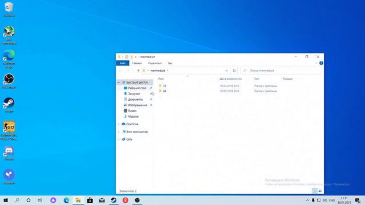Click the Forward navigation arrow
The width and height of the screenshot is (365, 205).
[128, 71]
